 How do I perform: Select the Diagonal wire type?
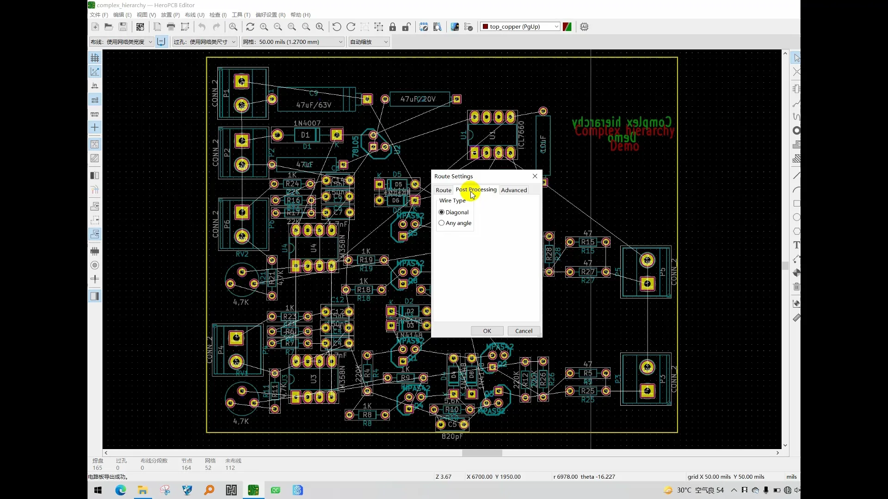tap(442, 212)
